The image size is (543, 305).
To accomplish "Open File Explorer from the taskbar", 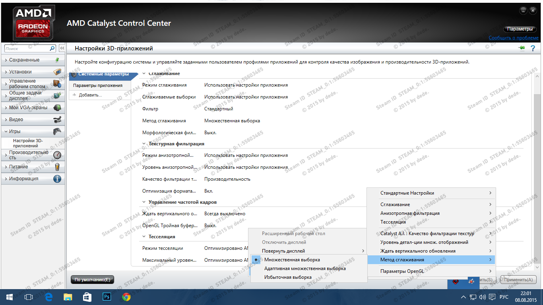I will click(x=68, y=297).
